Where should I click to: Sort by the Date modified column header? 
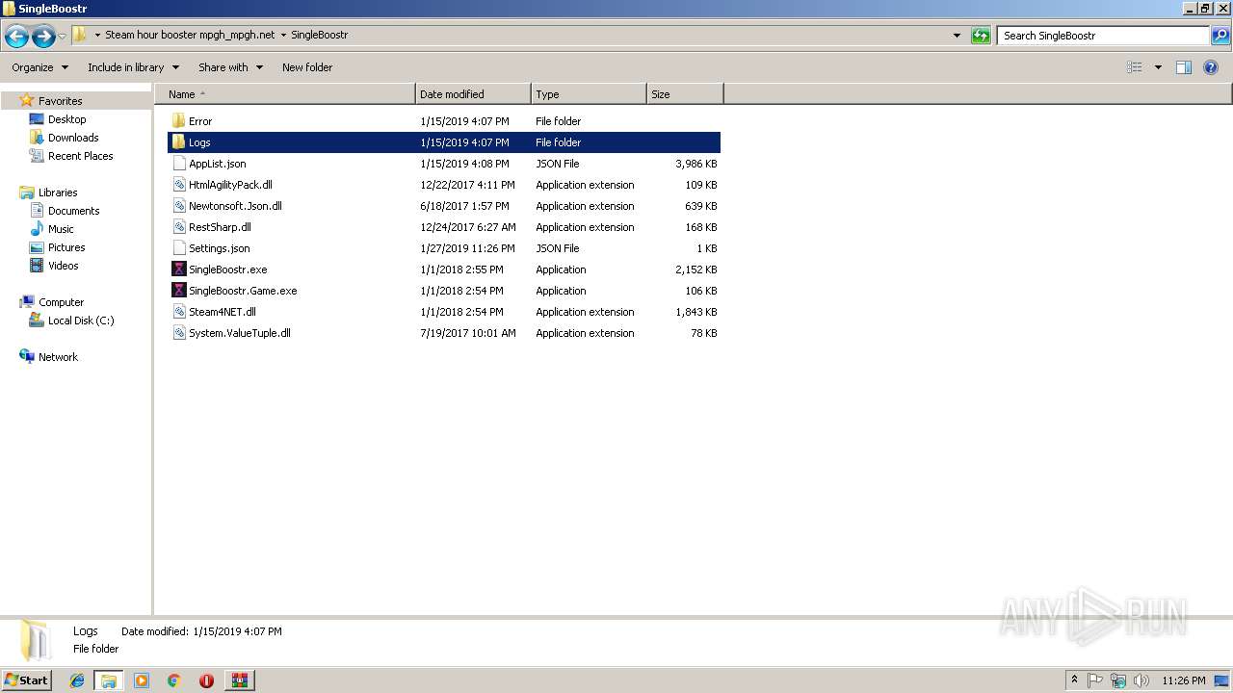point(473,94)
